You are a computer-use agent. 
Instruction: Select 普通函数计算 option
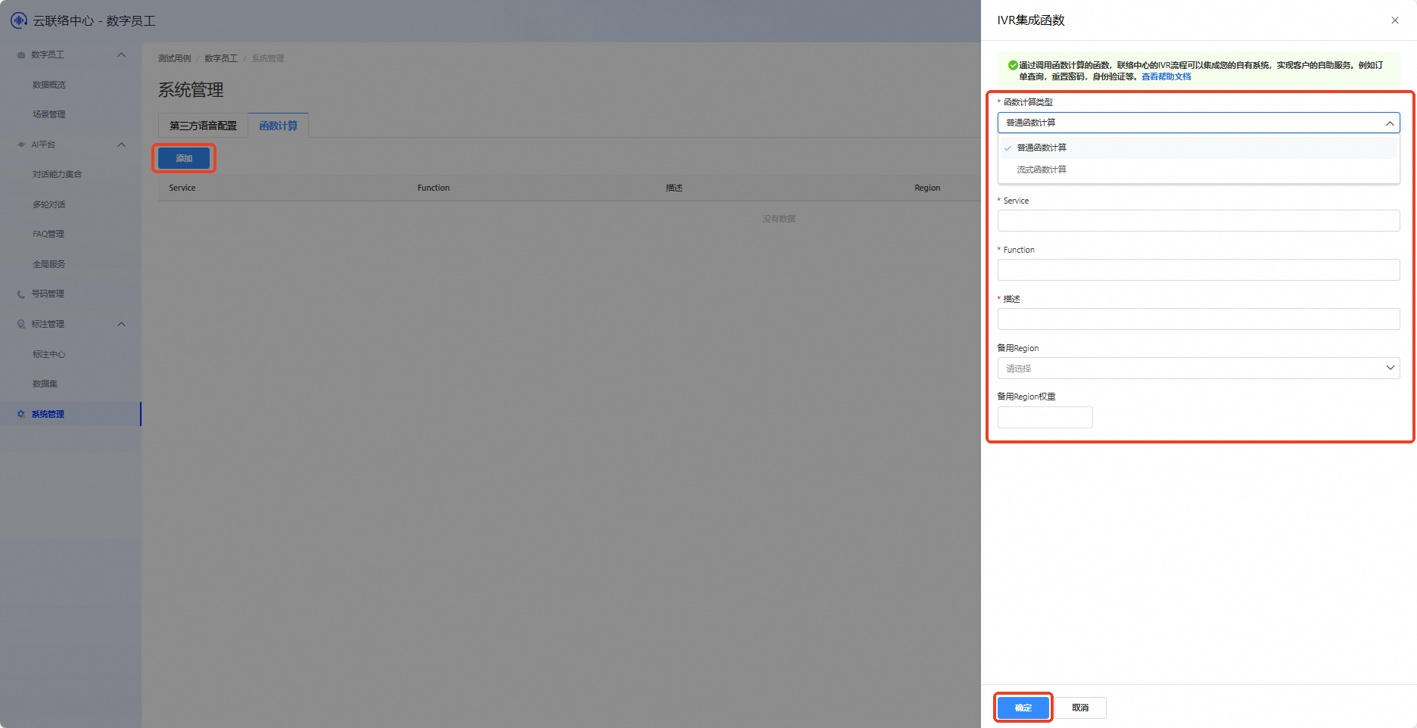1199,148
